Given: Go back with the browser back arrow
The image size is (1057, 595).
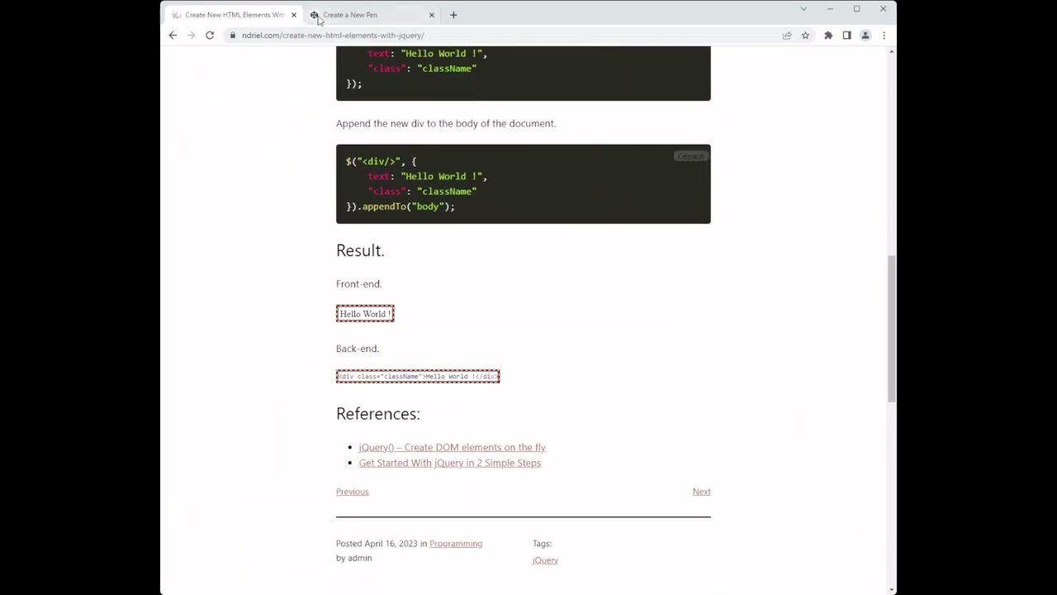Looking at the screenshot, I should pos(173,36).
